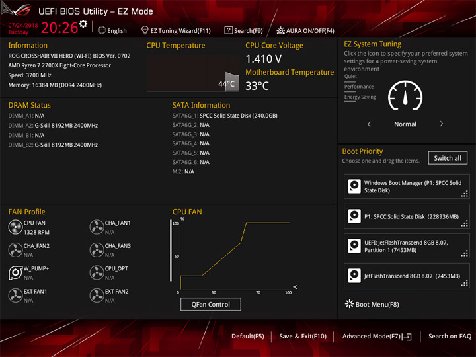
Task: Click the Normal tuning mode label
Action: [x=405, y=124]
